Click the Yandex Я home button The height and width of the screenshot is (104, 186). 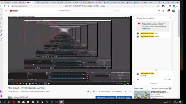pos(5,6)
